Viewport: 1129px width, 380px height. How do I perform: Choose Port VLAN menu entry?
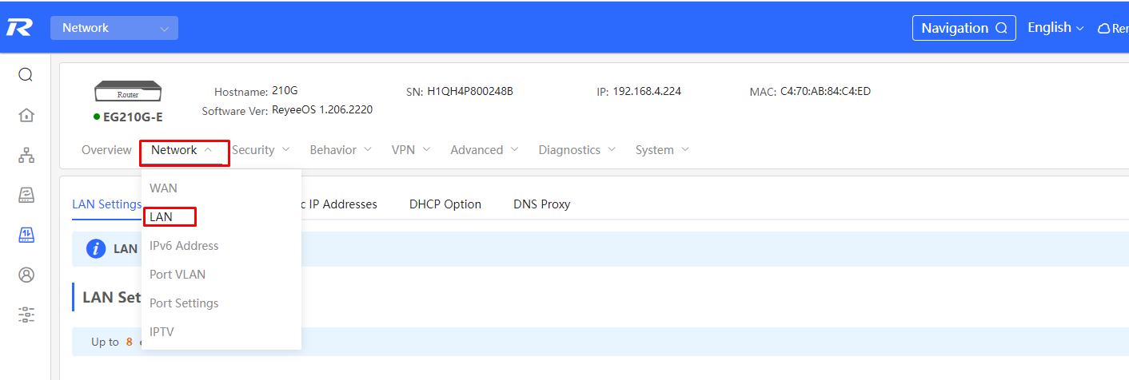[178, 275]
